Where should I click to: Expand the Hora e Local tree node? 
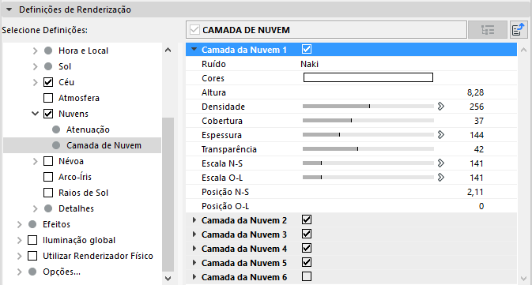pos(36,51)
